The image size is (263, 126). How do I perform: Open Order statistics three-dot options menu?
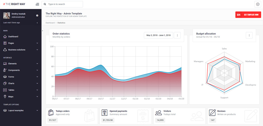point(177,35)
